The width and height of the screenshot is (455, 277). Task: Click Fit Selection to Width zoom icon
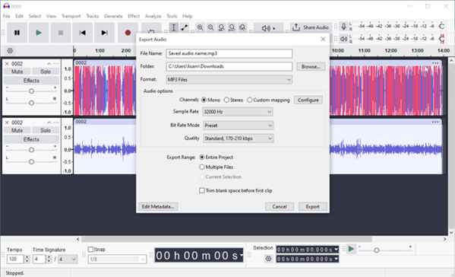(221, 27)
